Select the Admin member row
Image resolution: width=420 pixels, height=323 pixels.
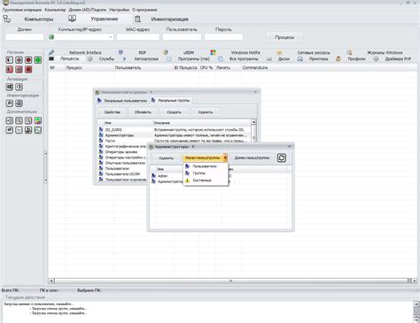click(x=167, y=176)
